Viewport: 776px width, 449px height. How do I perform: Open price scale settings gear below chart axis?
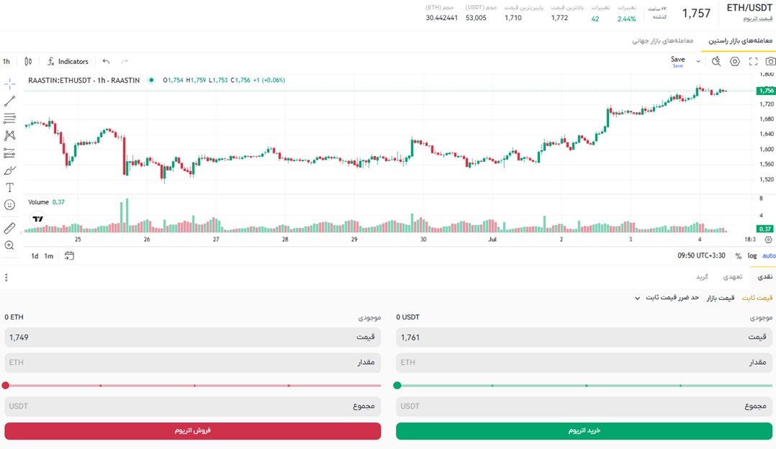(x=768, y=240)
